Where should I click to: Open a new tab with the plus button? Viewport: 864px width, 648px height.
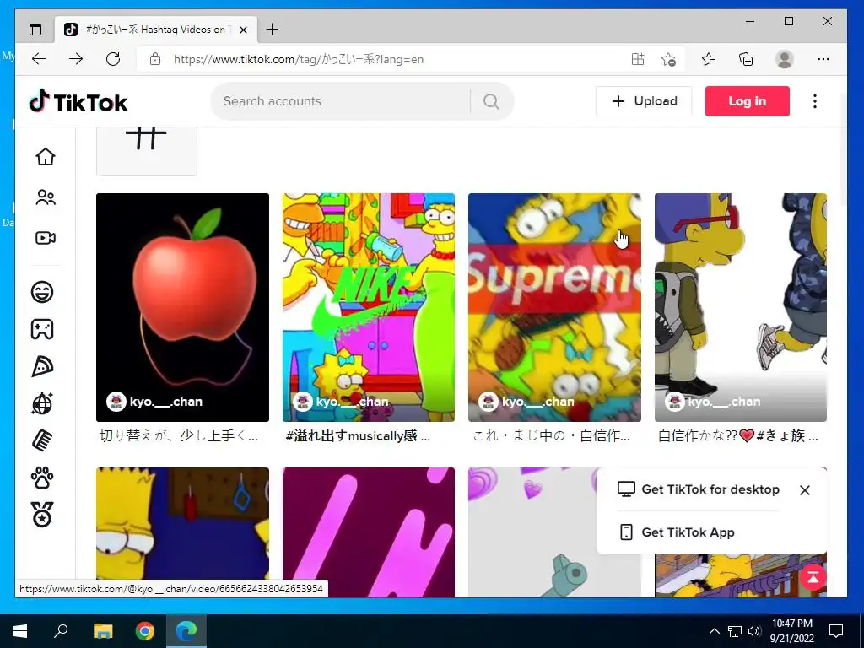(272, 30)
